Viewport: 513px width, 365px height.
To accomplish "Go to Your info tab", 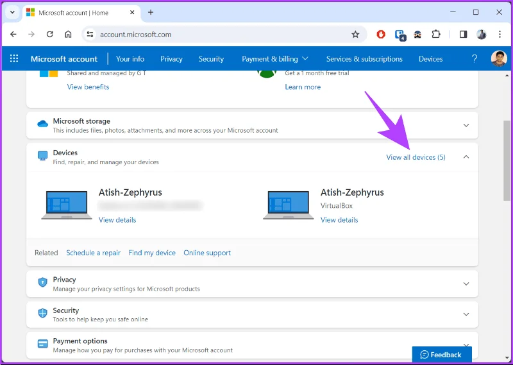I will [x=130, y=59].
